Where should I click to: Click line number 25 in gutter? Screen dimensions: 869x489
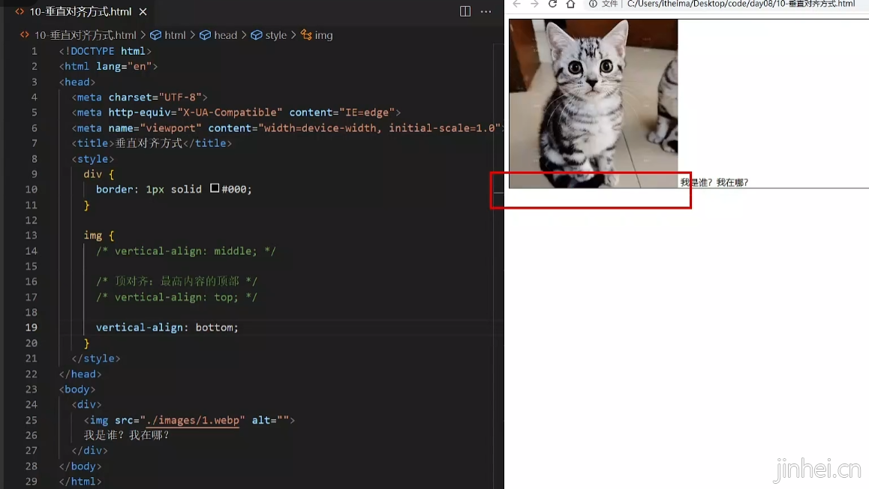(x=31, y=420)
